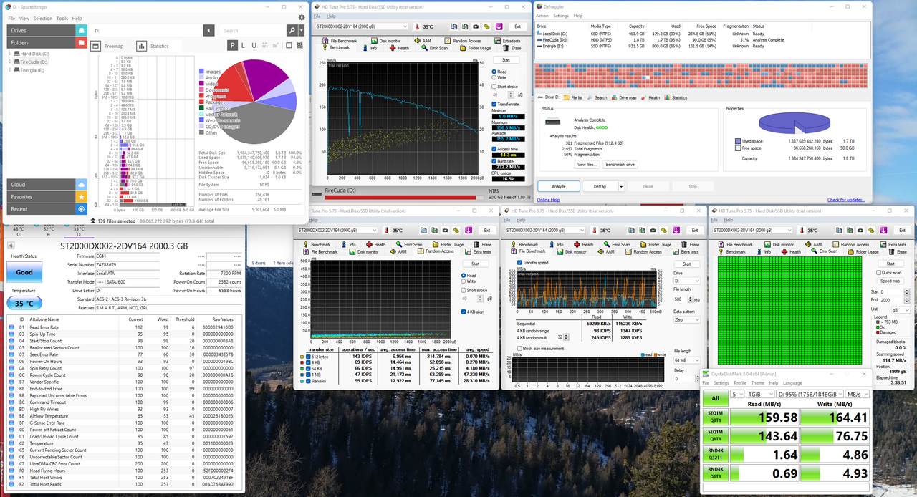Uncheck Access time in HD Tune Benchmark window
917x497 pixels.
[x=494, y=148]
